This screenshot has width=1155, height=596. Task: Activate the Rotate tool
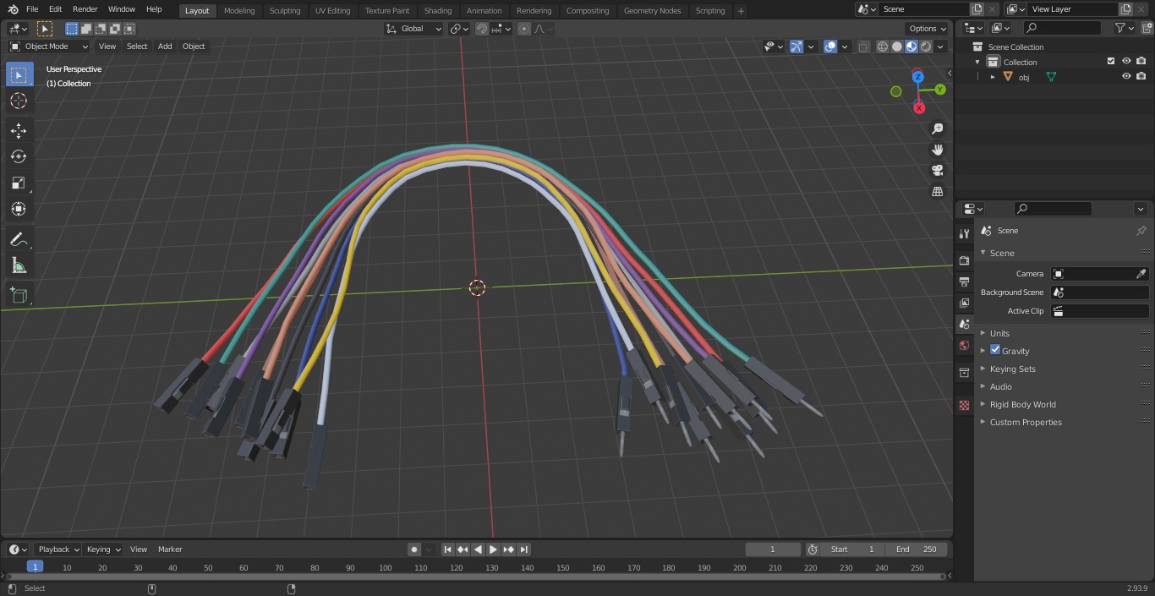tap(19, 156)
